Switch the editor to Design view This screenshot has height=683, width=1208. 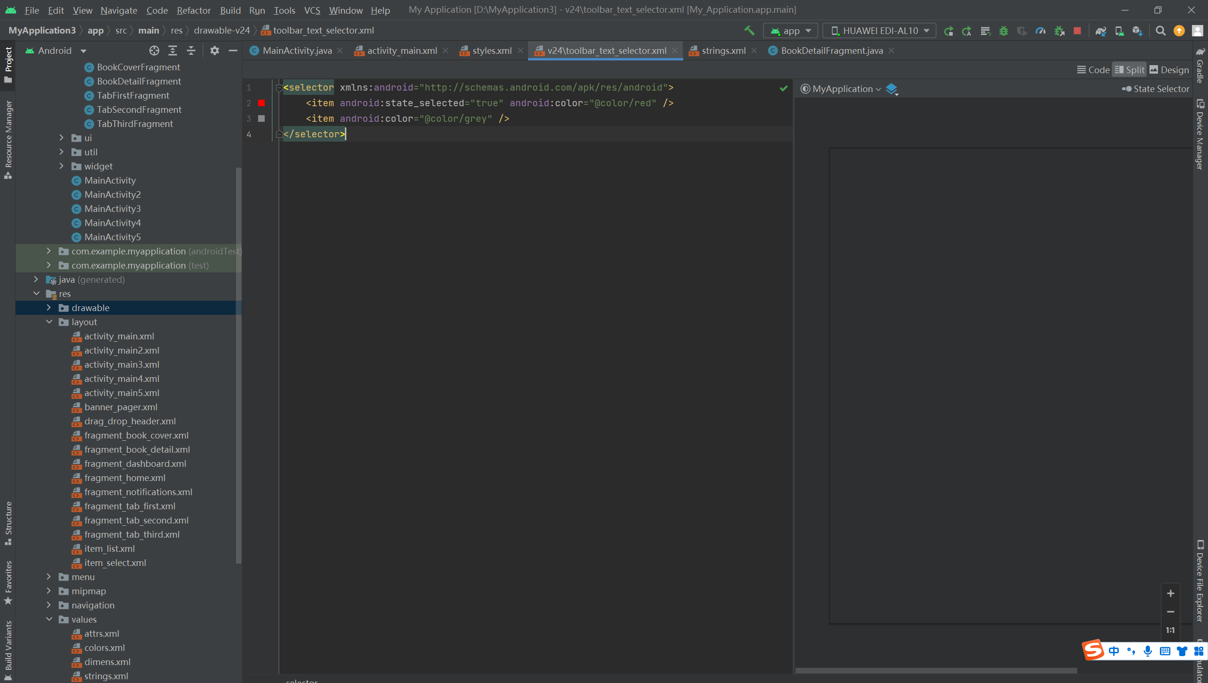1169,70
